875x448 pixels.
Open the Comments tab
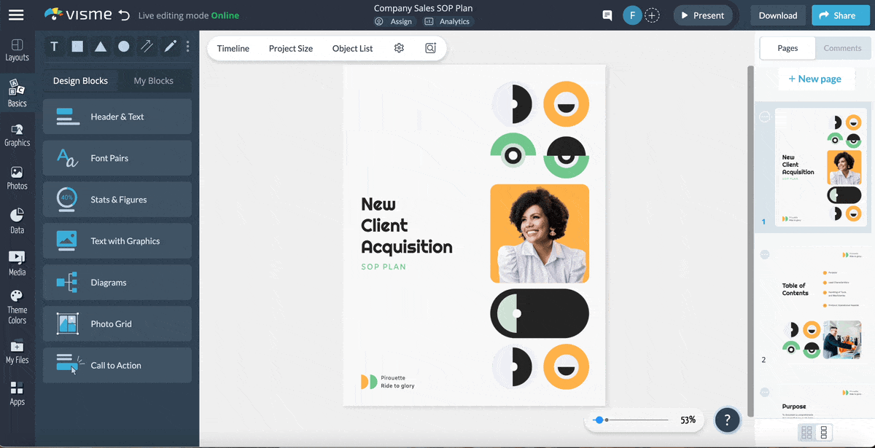pos(842,48)
